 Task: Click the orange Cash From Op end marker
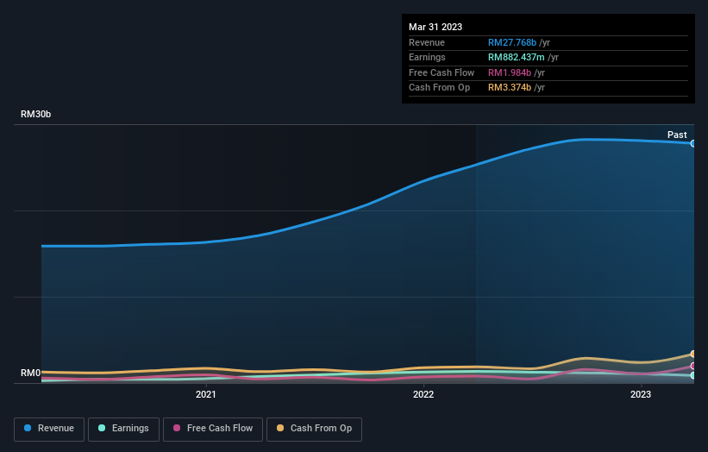(693, 354)
